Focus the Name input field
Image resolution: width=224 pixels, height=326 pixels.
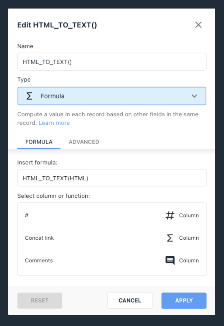[112, 62]
